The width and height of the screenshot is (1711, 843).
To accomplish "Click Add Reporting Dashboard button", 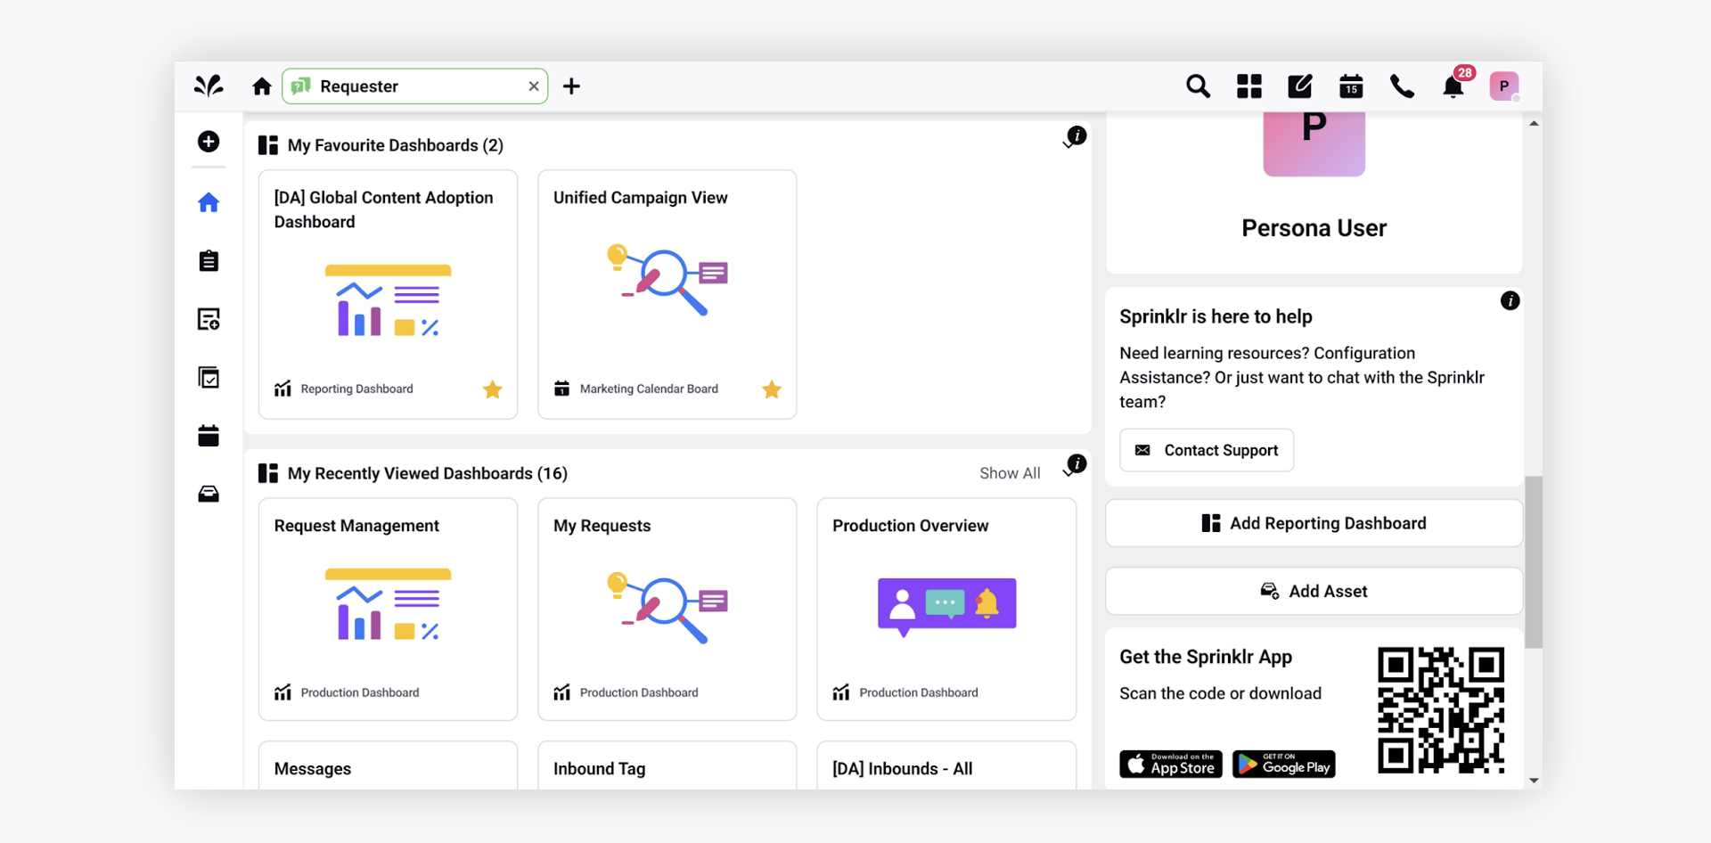I will [1314, 523].
